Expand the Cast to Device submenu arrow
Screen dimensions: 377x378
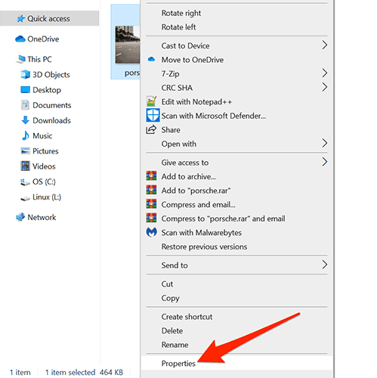325,45
